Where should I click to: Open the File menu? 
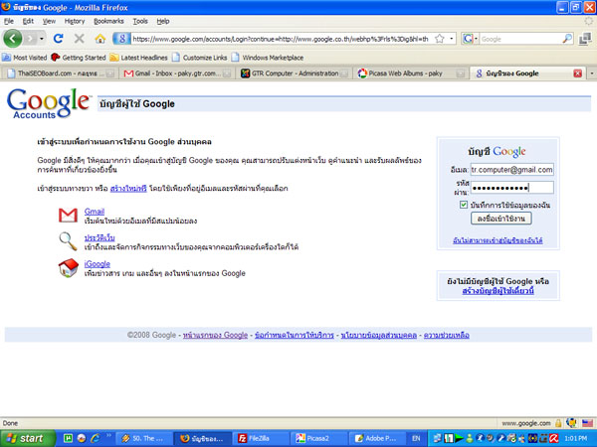coord(9,21)
